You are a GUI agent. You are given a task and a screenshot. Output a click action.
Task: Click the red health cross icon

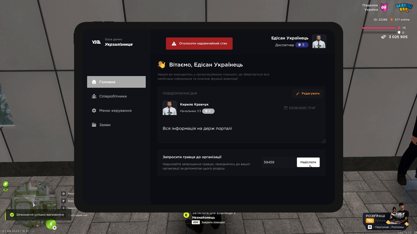(399, 28)
